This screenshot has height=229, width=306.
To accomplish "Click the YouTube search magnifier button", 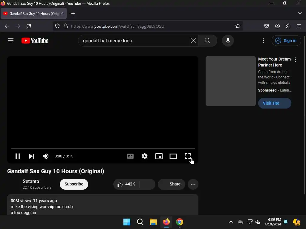I will click(x=208, y=41).
